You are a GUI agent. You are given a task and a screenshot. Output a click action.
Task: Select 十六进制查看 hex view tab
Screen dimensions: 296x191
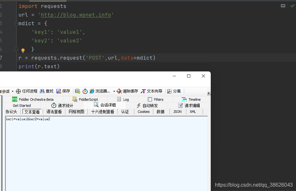pos(102,112)
